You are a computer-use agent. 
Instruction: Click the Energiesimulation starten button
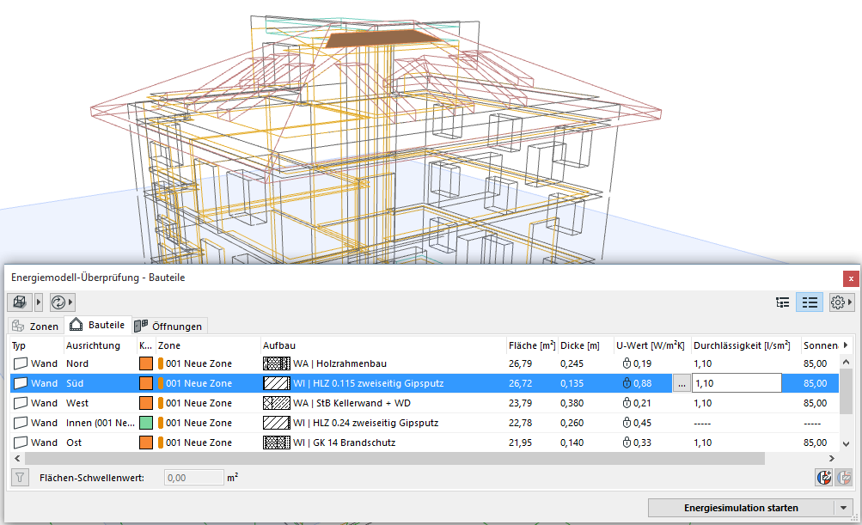tap(740, 508)
